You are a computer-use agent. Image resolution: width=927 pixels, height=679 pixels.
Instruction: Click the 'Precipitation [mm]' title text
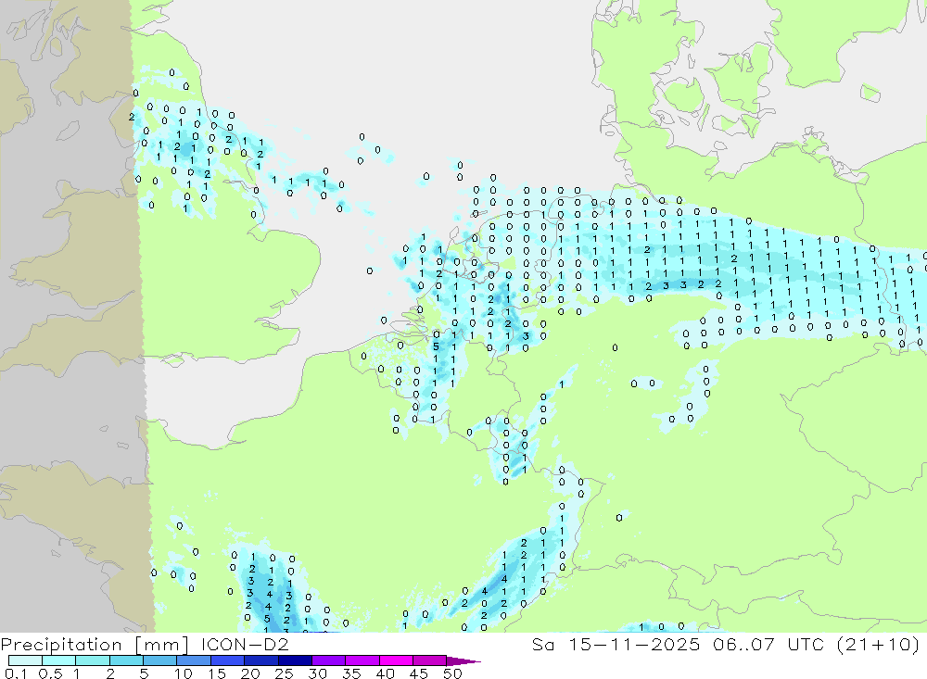[x=95, y=645]
